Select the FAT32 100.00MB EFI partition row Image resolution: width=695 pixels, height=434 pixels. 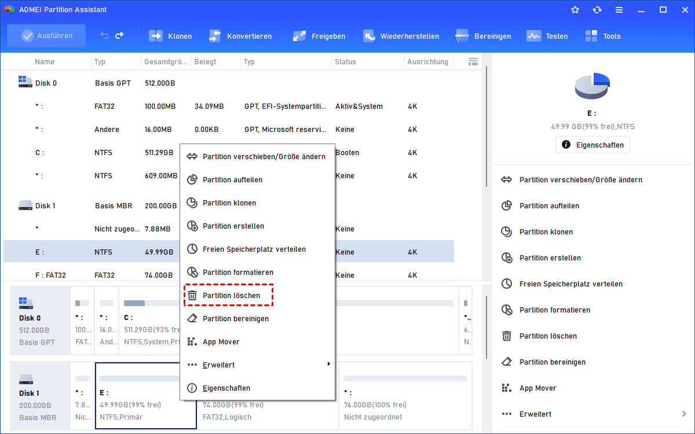229,106
